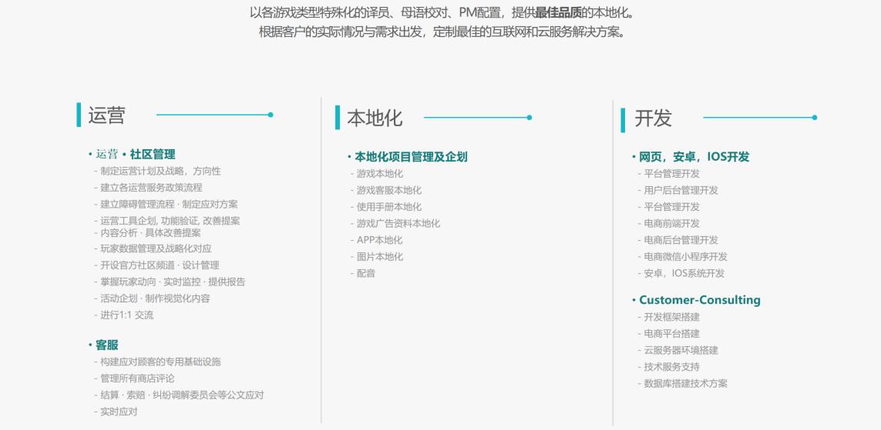Click the 游戏客服本地化 list item

[x=389, y=190]
